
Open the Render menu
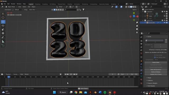(x=13, y=4)
